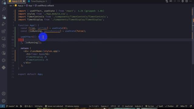The height and width of the screenshot is (109, 194).
Task: Change end of line sequence 'LF'
Action: pos(119,106)
